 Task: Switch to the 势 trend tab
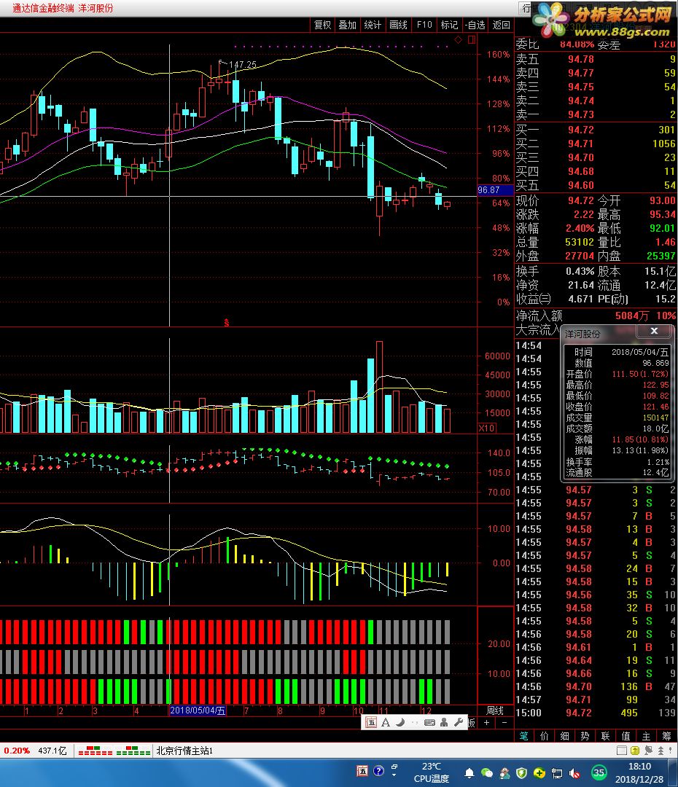tap(585, 736)
